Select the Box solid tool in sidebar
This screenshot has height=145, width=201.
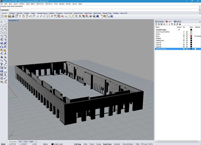click(x=1, y=43)
